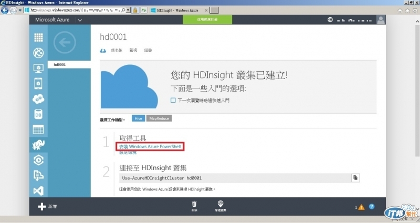Click Install Windows Azure PowerShell link
The width and height of the screenshot is (420, 223).
coord(150,147)
